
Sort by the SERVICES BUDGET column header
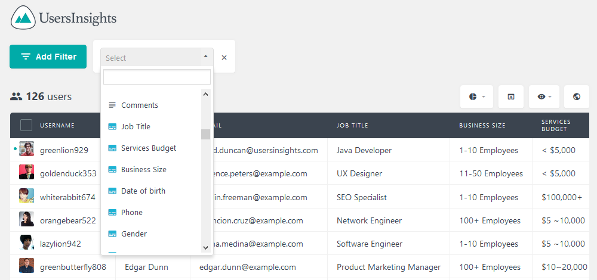[x=556, y=125]
